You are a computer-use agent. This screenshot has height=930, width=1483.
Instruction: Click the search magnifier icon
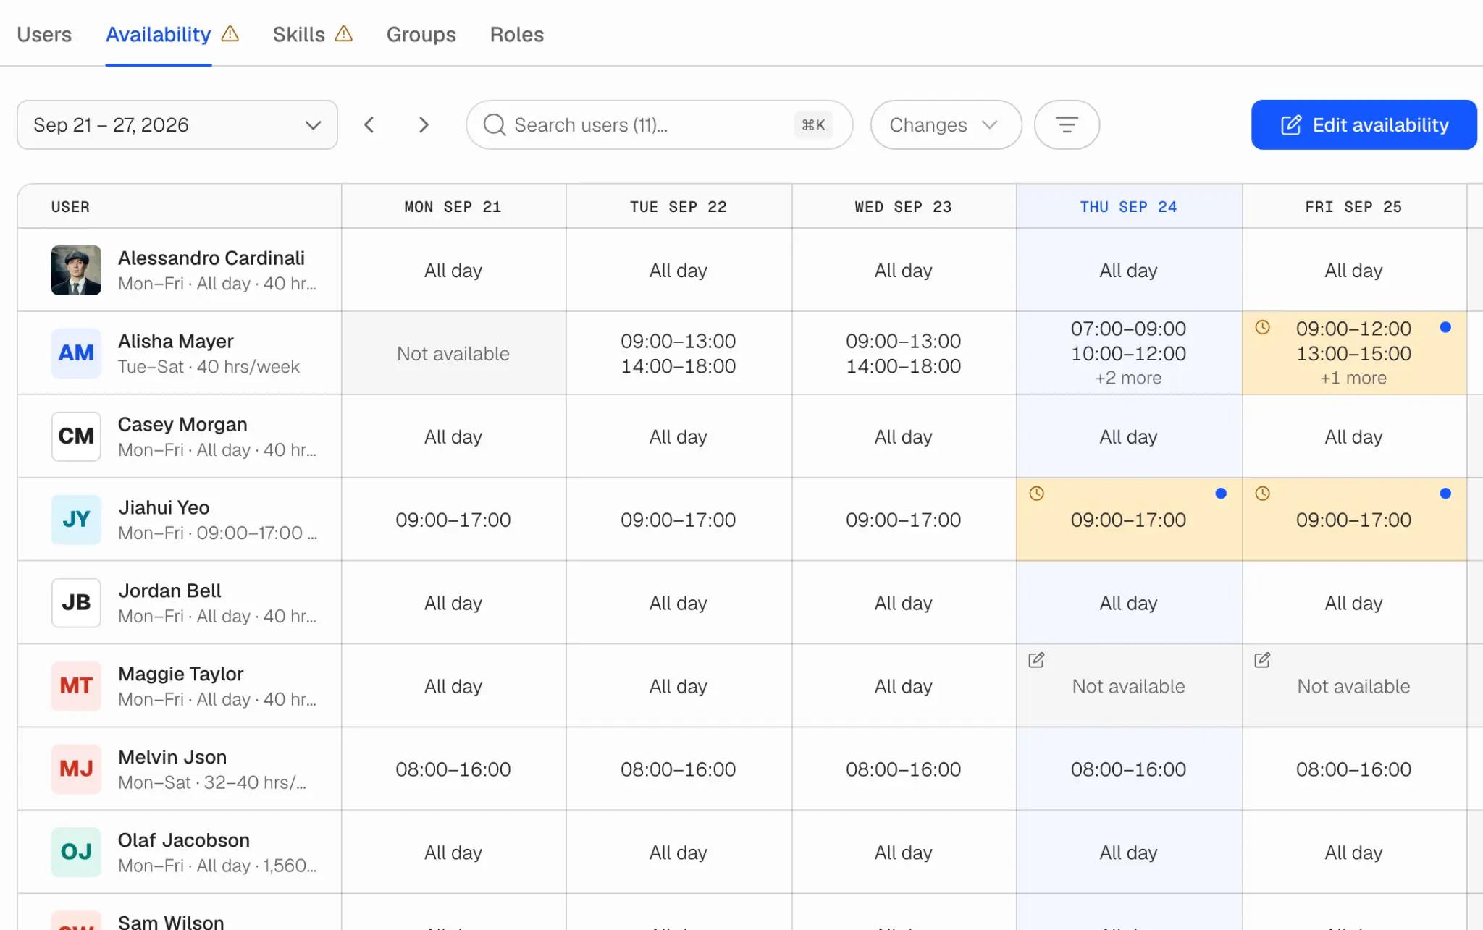pos(495,125)
